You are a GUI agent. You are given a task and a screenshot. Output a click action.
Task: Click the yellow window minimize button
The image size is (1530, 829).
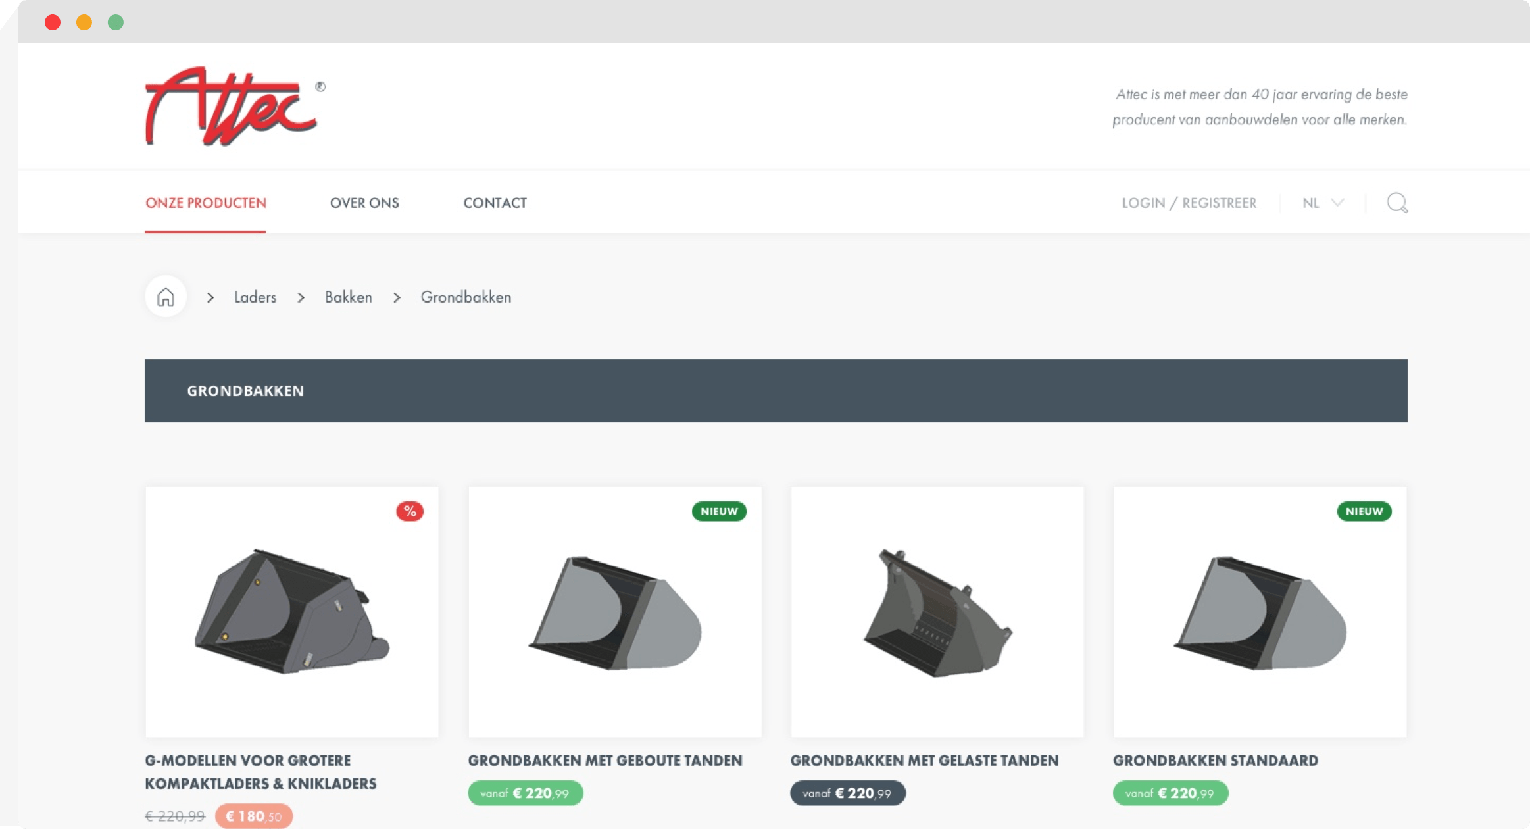coord(84,22)
